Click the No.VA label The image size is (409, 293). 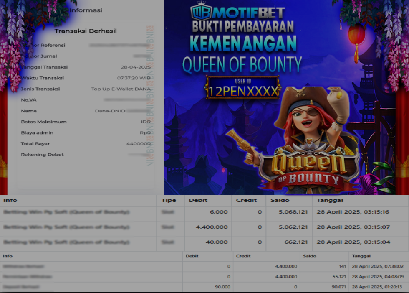29,100
